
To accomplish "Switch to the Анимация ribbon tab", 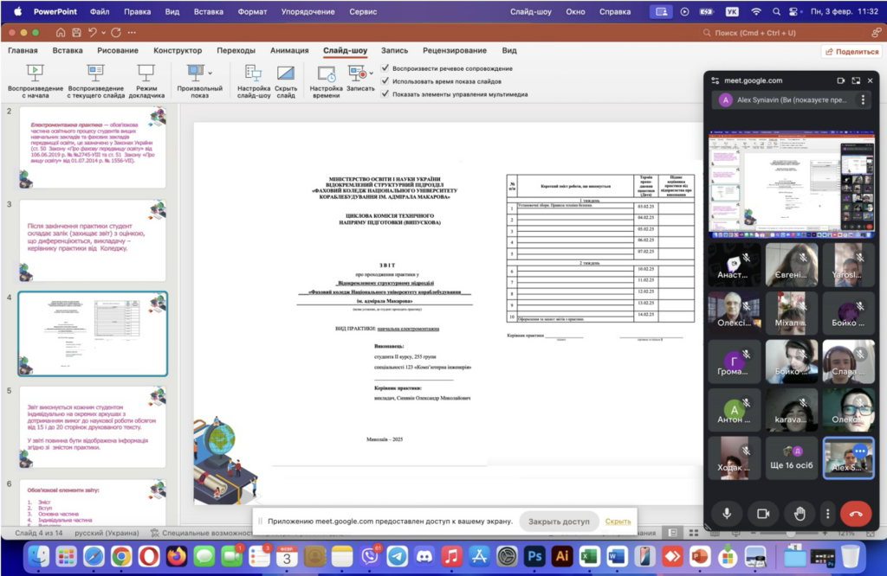I will pyautogui.click(x=289, y=50).
